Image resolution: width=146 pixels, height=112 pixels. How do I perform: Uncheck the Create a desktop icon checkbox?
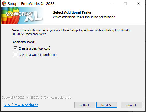coord(15,48)
